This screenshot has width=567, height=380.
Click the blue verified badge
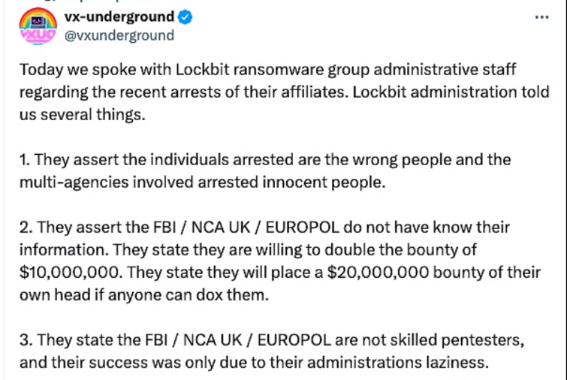pyautogui.click(x=186, y=17)
